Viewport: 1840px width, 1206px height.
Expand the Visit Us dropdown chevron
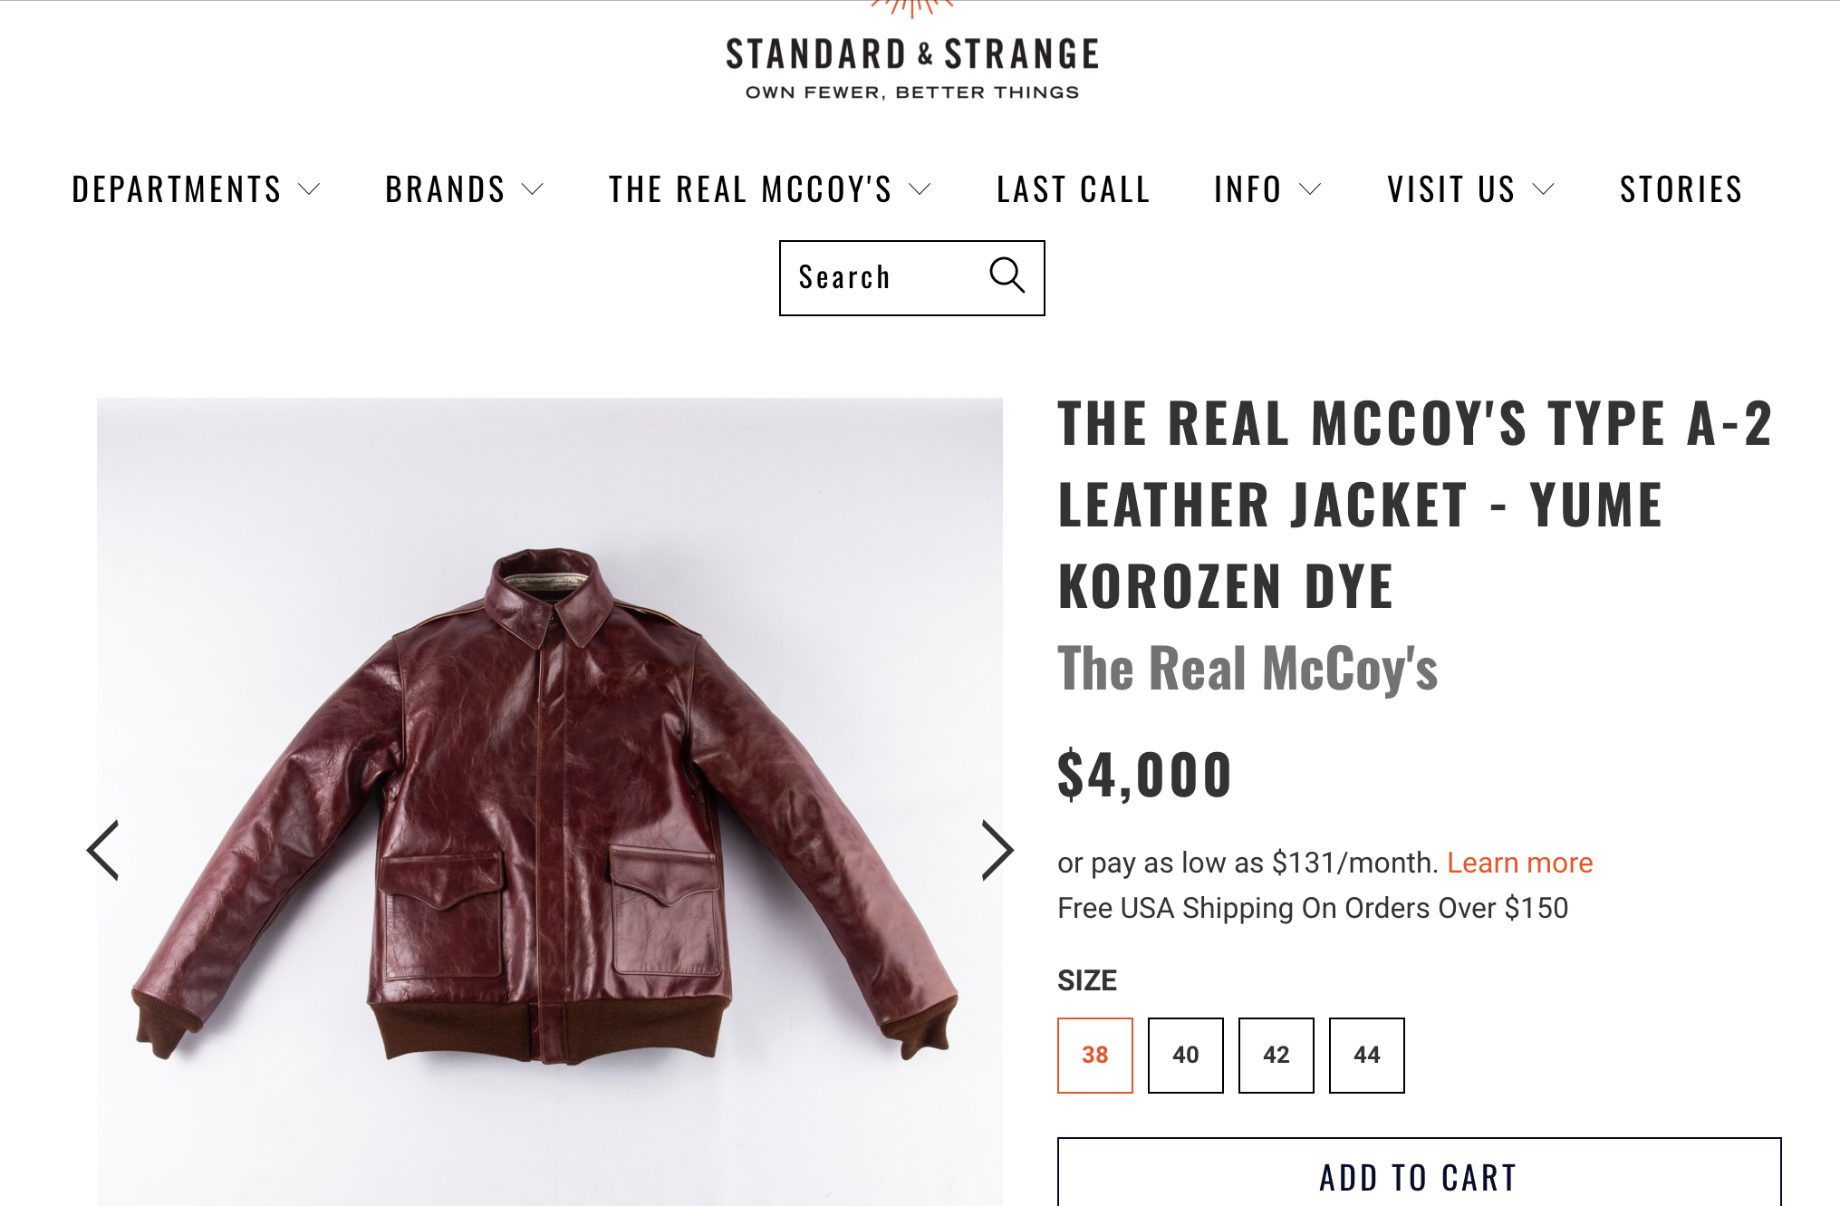(x=1543, y=189)
